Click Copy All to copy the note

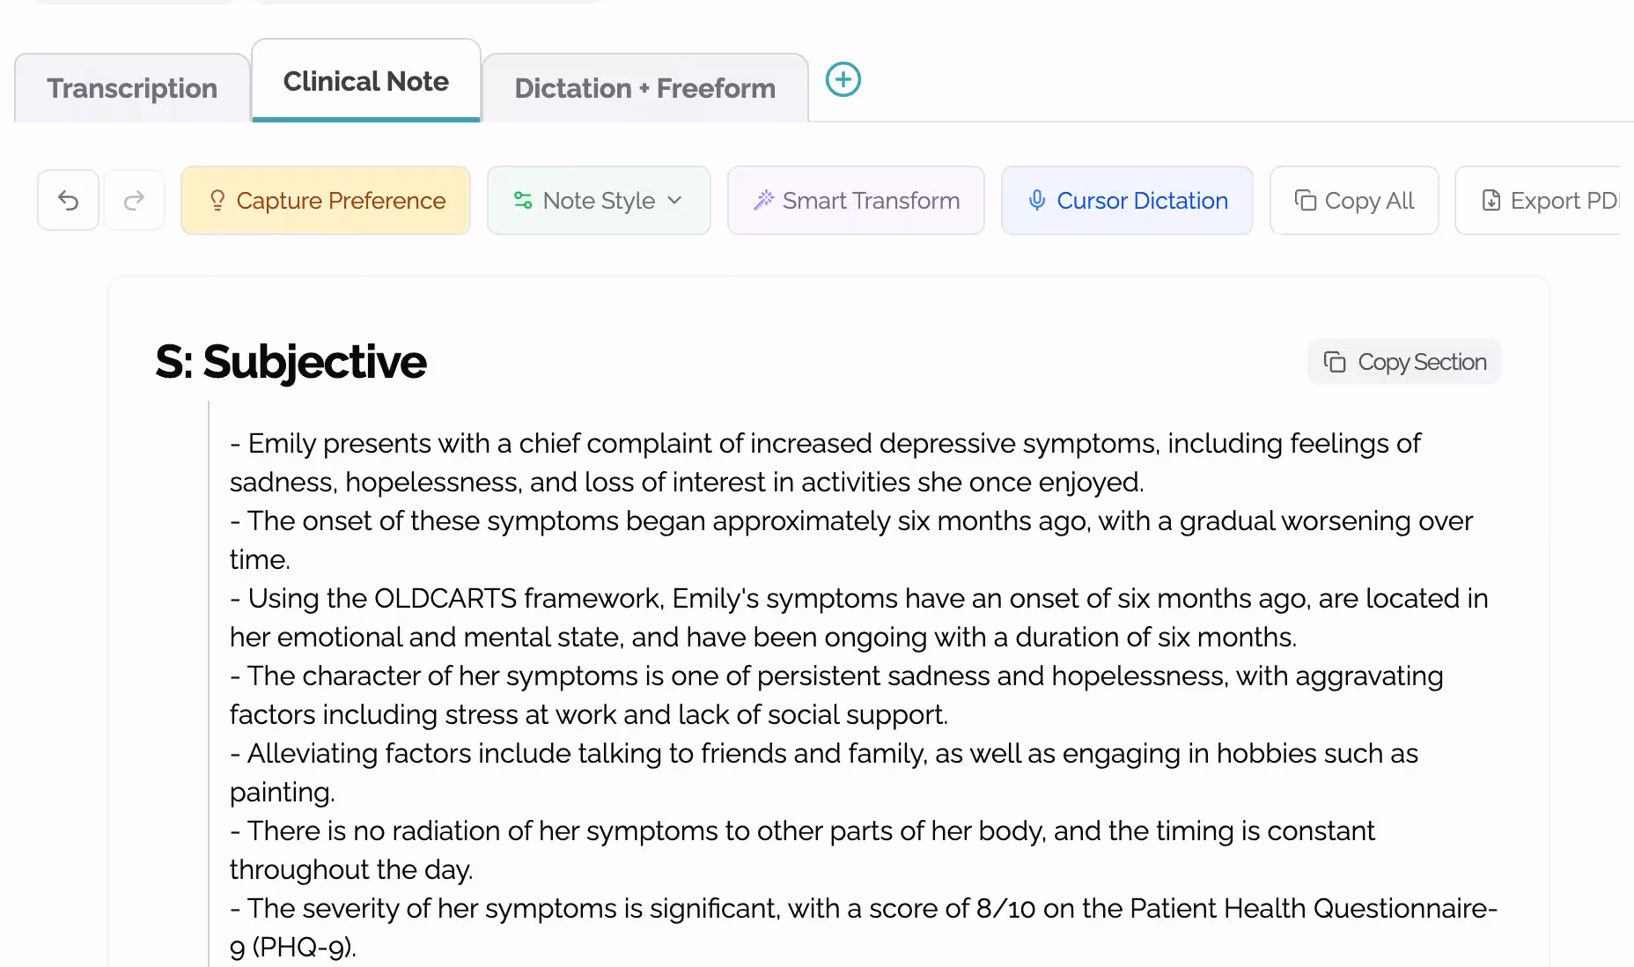click(1353, 201)
